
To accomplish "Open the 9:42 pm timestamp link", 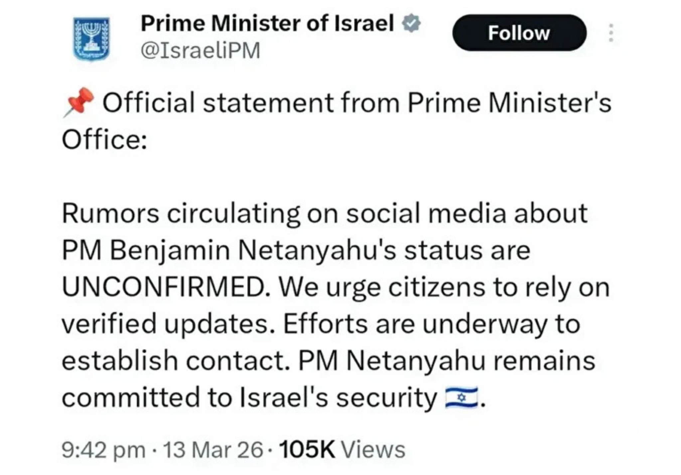I will coord(103,450).
